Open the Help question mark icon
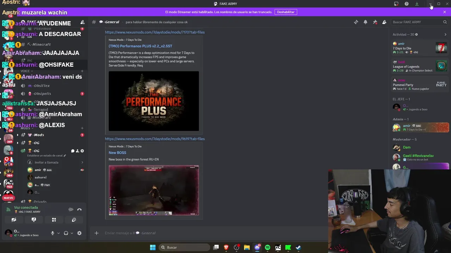The height and width of the screenshot is (253, 451). (x=407, y=4)
